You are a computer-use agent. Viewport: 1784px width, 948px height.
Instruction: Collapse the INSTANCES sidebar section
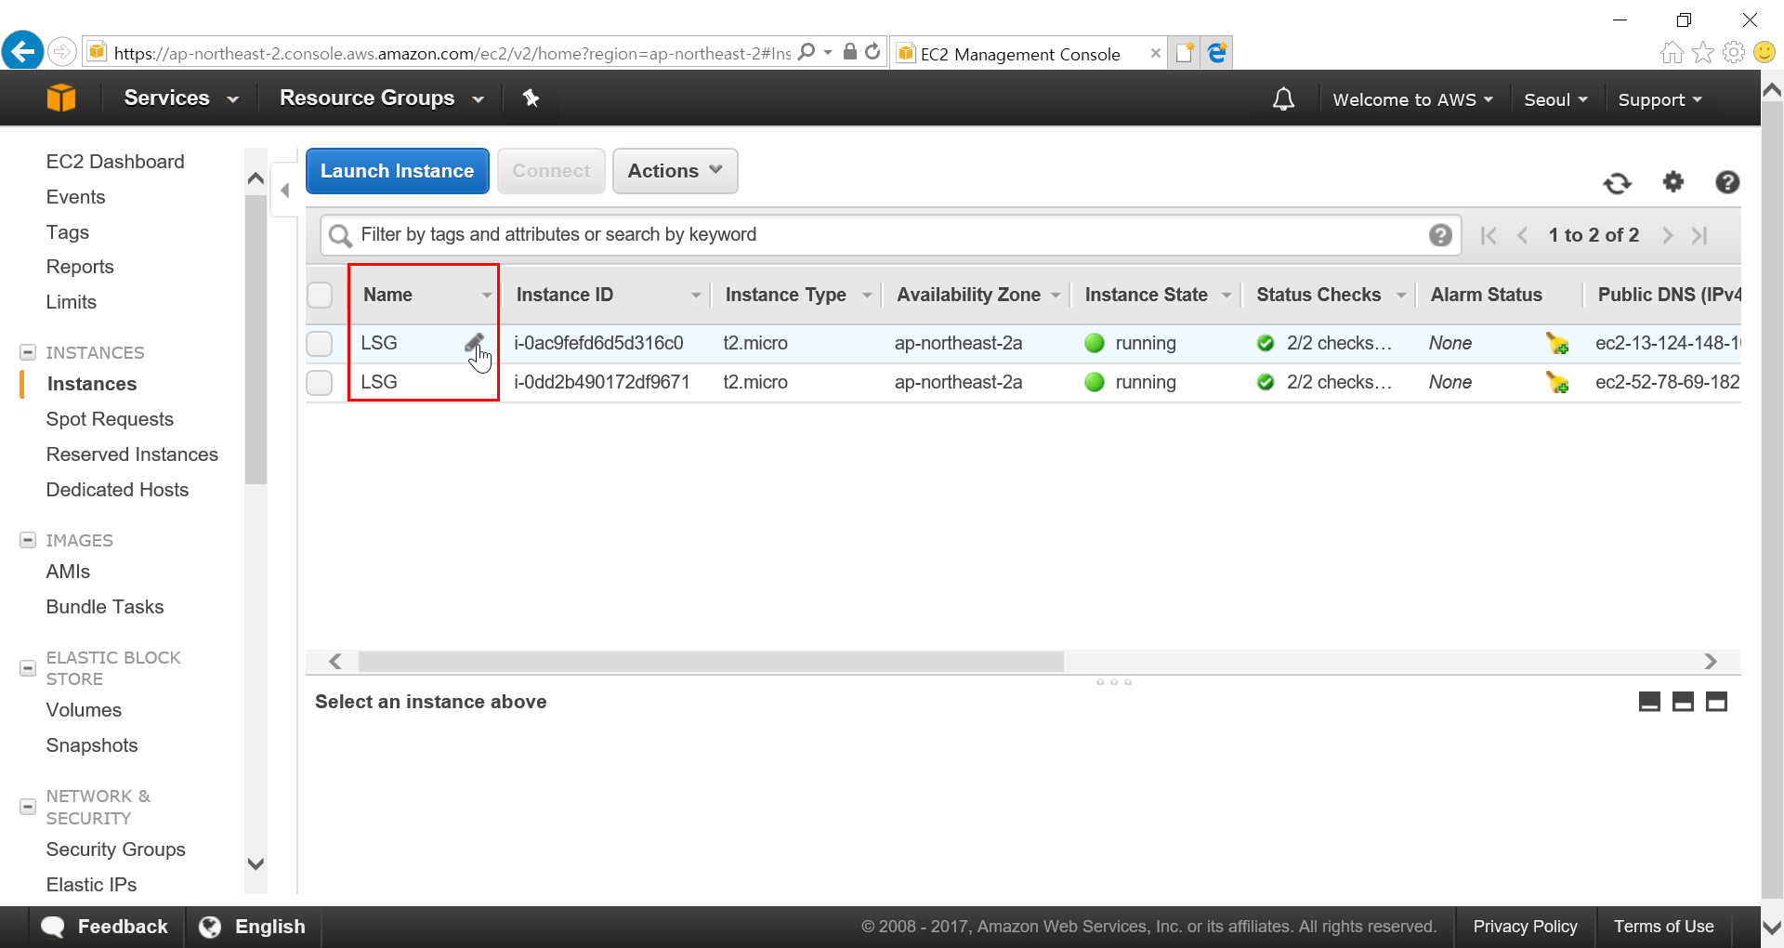point(28,352)
